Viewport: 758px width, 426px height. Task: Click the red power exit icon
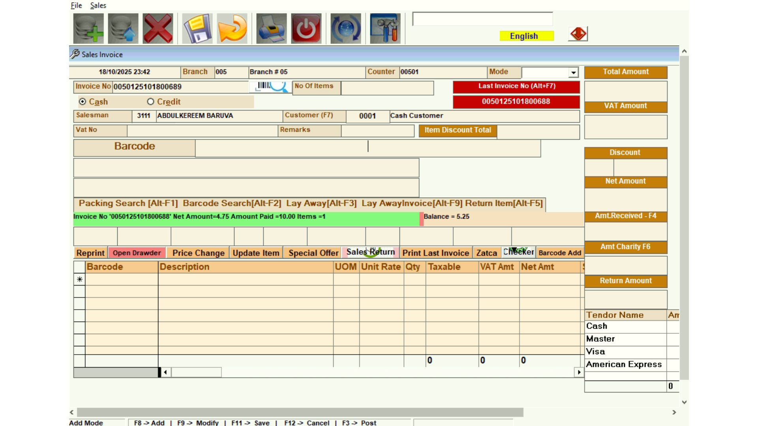coord(306,28)
